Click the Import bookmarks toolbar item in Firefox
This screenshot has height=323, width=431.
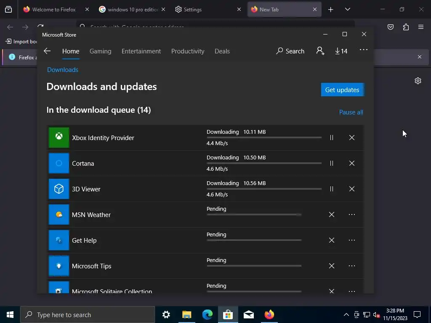(x=21, y=42)
